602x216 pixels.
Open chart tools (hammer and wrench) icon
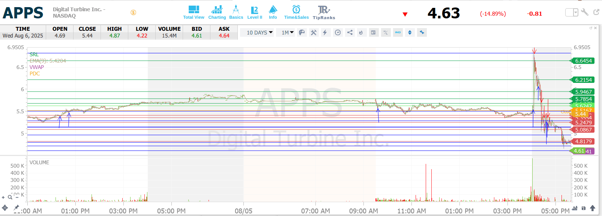[314, 33]
